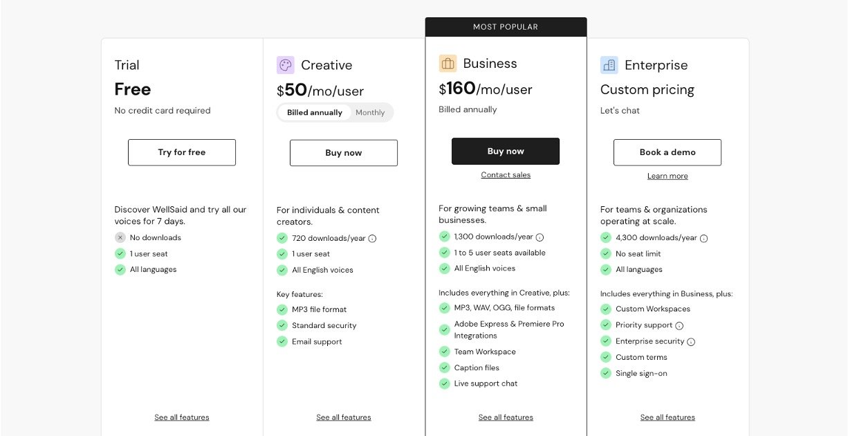Viewport: 848px width, 436px height.
Task: Click the Try for free button
Action: tap(182, 152)
